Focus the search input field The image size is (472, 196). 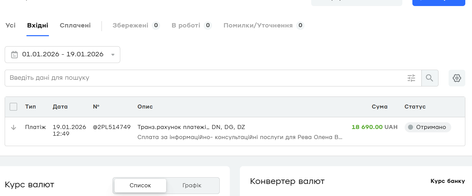(201, 78)
